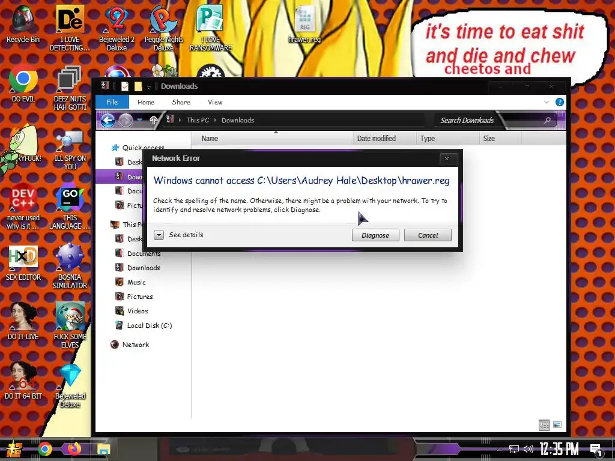
Task: Sort by the Date modified column header
Action: (x=384, y=139)
